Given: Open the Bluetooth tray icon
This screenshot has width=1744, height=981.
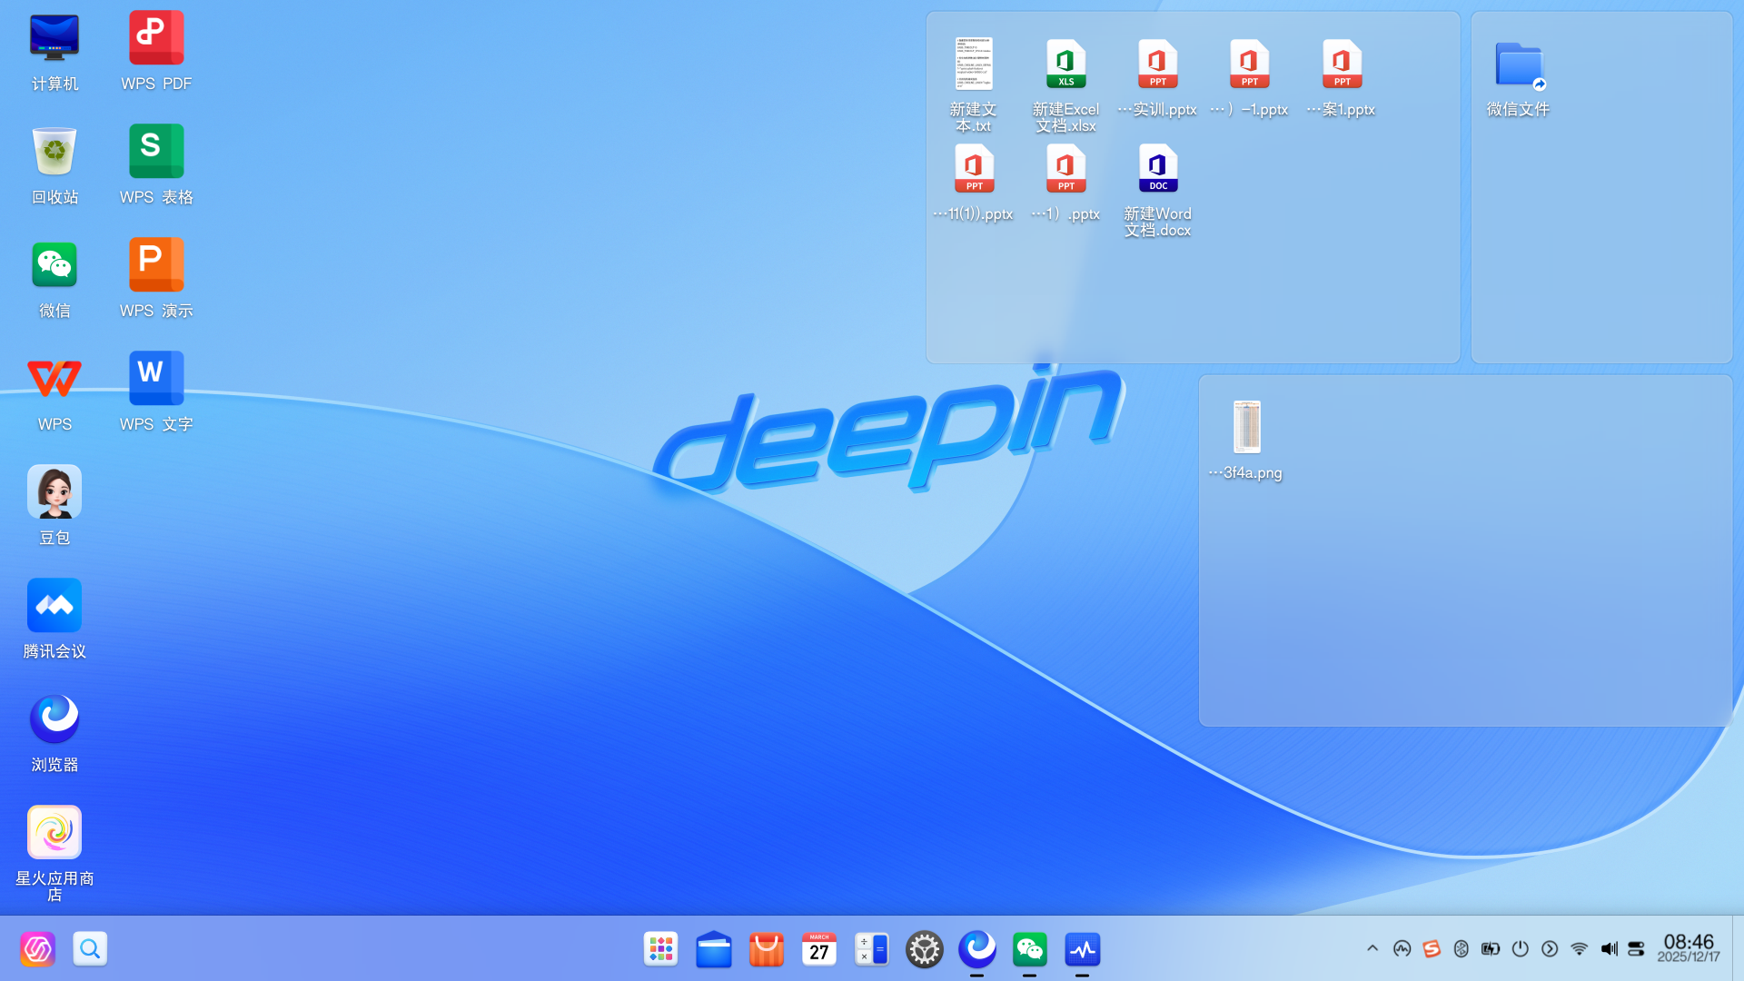Looking at the screenshot, I should pos(1461,948).
